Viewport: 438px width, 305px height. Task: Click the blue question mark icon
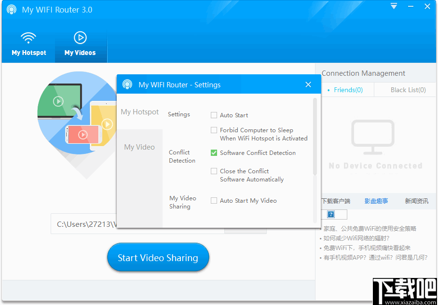[331, 214]
